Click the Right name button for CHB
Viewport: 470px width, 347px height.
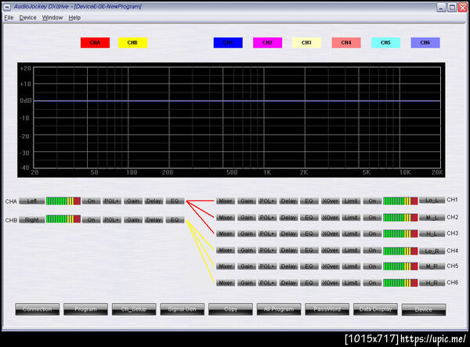coord(32,220)
